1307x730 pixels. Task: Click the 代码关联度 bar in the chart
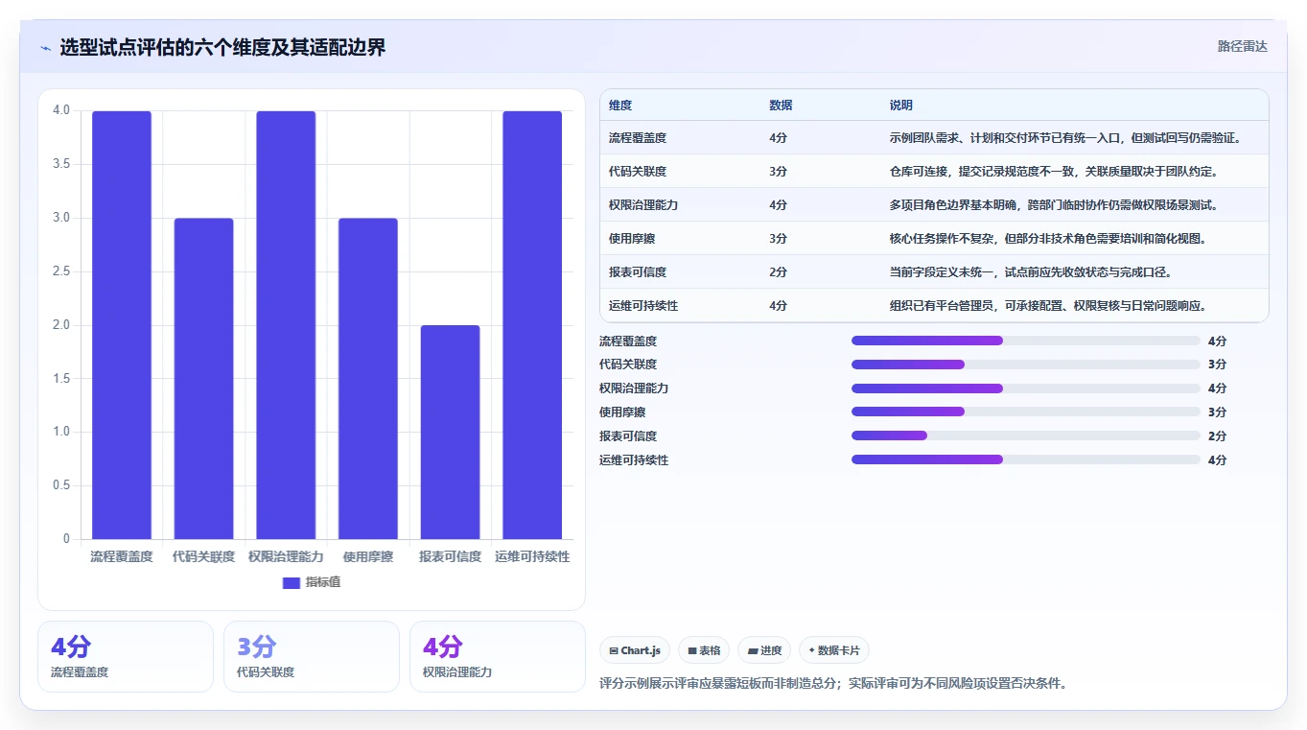pyautogui.click(x=203, y=379)
